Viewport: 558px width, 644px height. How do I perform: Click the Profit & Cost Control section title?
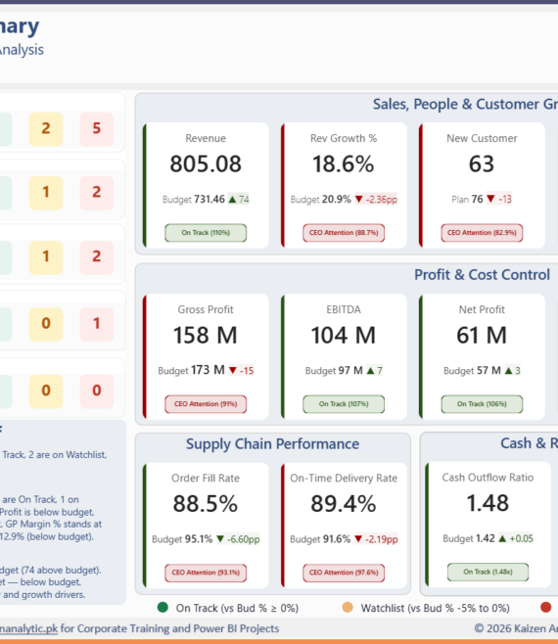tap(482, 274)
